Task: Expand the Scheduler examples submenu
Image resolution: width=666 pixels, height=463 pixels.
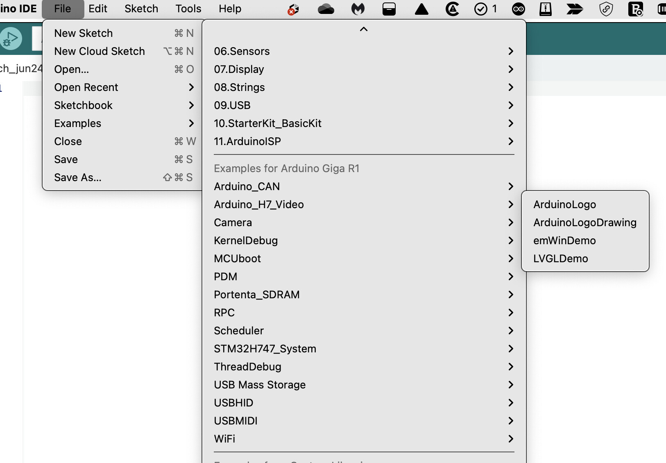Action: (x=364, y=331)
